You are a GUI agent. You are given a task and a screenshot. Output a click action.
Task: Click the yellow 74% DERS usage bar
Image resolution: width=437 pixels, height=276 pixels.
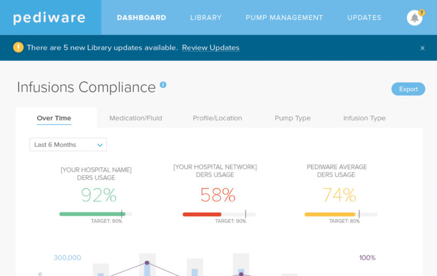(330, 214)
